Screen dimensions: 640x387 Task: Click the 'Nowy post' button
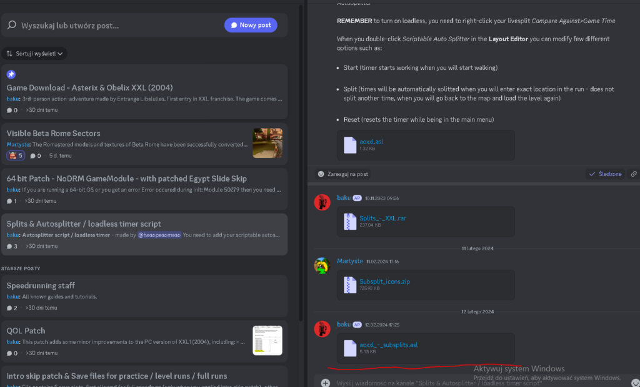point(251,25)
